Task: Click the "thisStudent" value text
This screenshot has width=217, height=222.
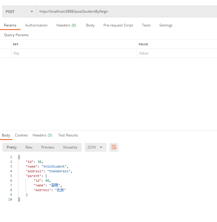Action: pos(54,166)
